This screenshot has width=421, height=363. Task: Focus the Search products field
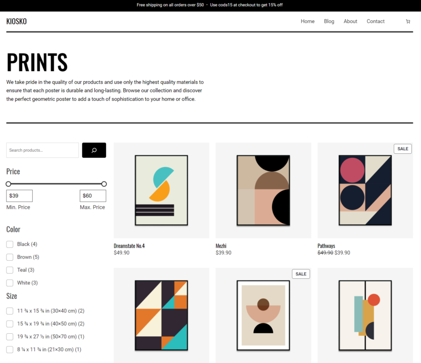click(42, 150)
